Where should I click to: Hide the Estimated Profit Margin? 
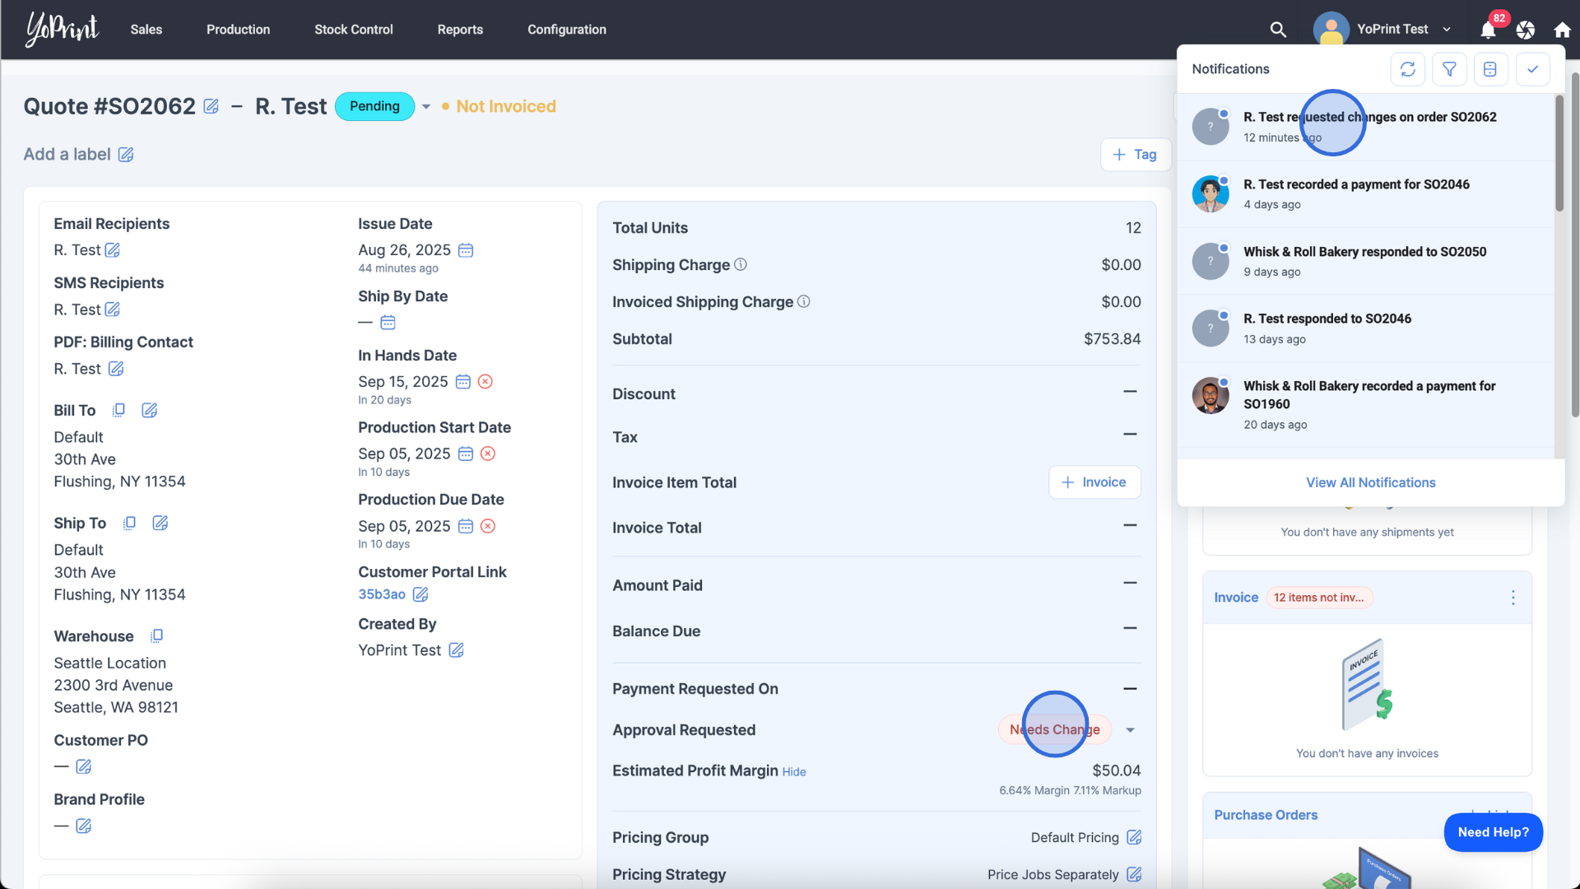(793, 772)
